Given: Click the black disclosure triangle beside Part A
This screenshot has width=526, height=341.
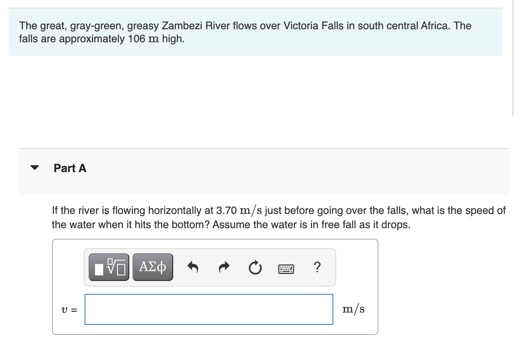Looking at the screenshot, I should [35, 167].
